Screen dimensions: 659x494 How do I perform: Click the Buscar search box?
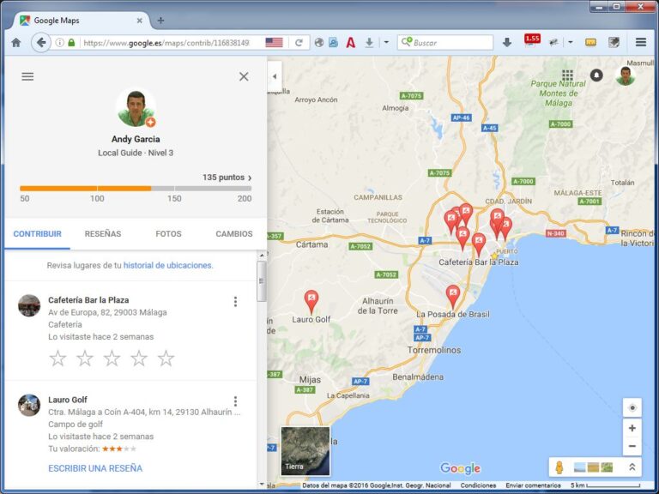coord(445,42)
